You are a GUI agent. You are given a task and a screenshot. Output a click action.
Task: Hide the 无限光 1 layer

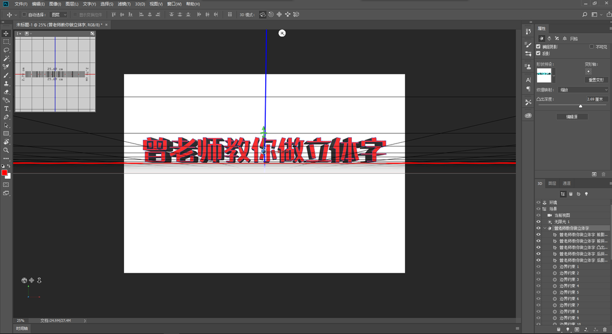pyautogui.click(x=538, y=221)
